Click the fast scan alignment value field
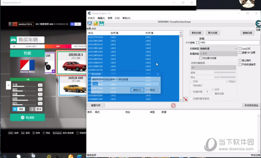Viewport: 261px width, 158px height. click(207, 92)
